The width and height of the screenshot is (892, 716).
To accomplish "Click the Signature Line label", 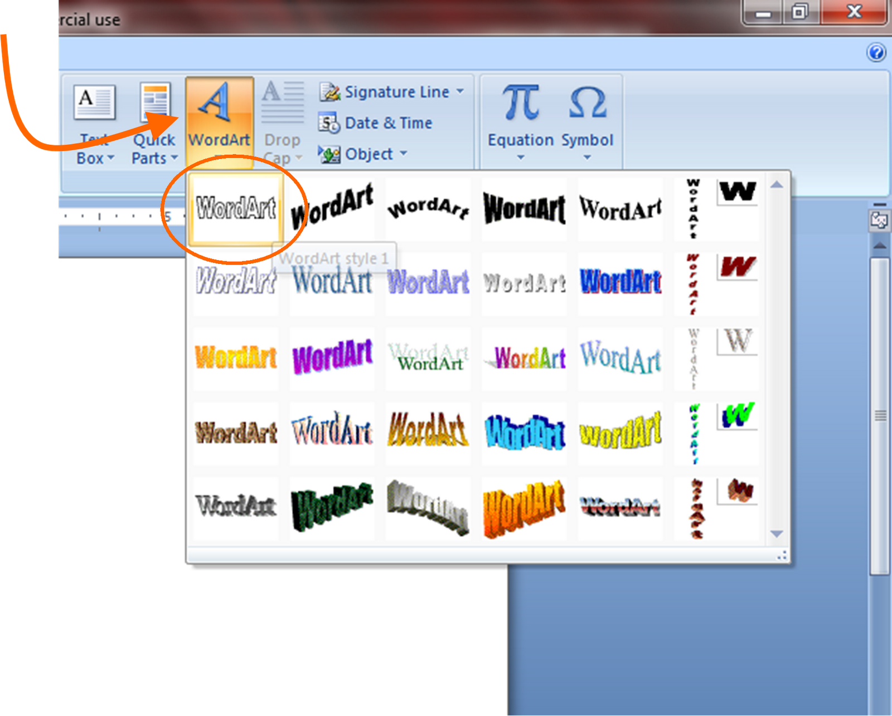I will click(397, 92).
